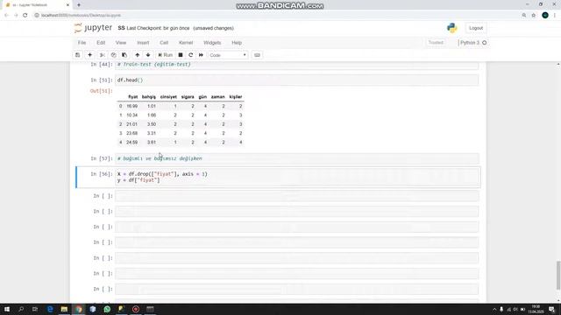Rename notebook by clicking title ss
Screen dimensions: 561x315
(121, 28)
